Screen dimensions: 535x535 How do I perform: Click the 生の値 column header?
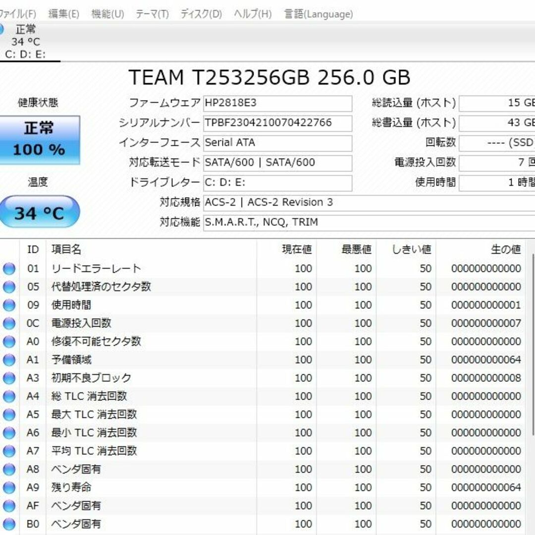click(x=481, y=249)
